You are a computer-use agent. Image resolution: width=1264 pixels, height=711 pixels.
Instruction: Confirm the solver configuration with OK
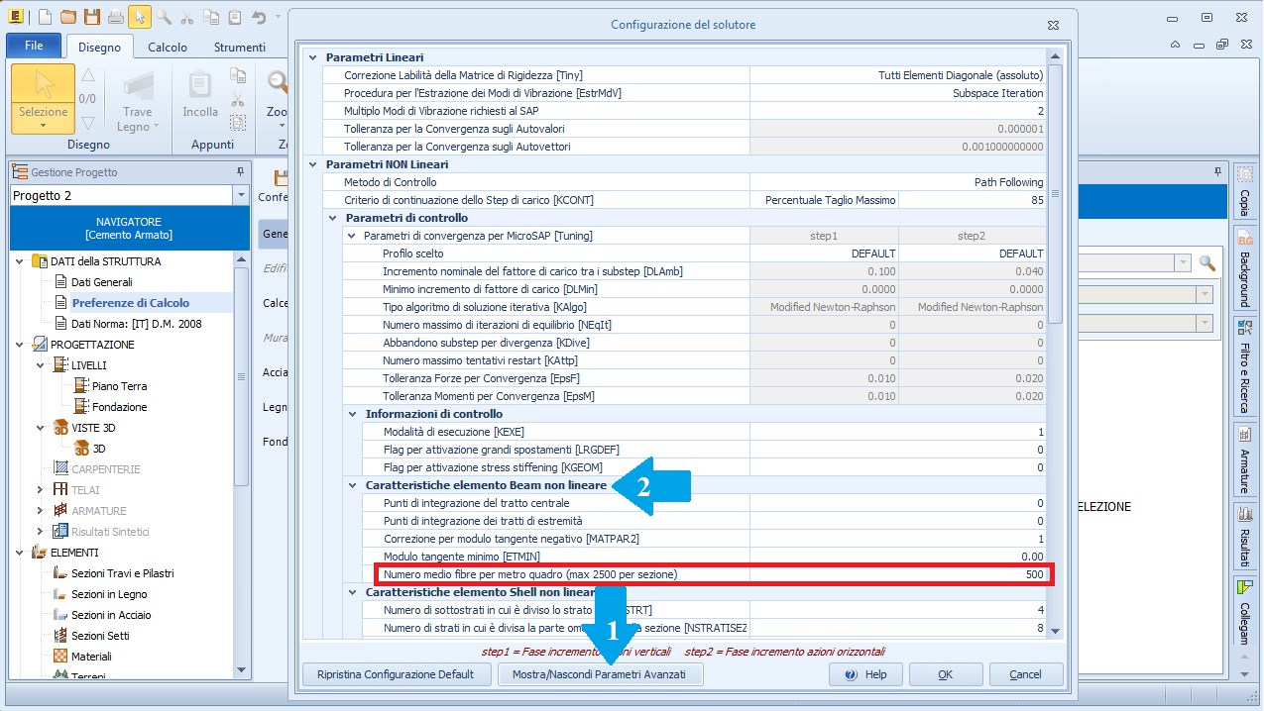[x=945, y=674]
